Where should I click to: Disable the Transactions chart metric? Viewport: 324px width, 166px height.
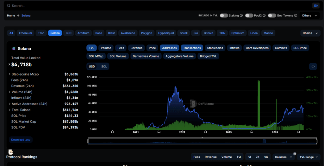(192, 48)
